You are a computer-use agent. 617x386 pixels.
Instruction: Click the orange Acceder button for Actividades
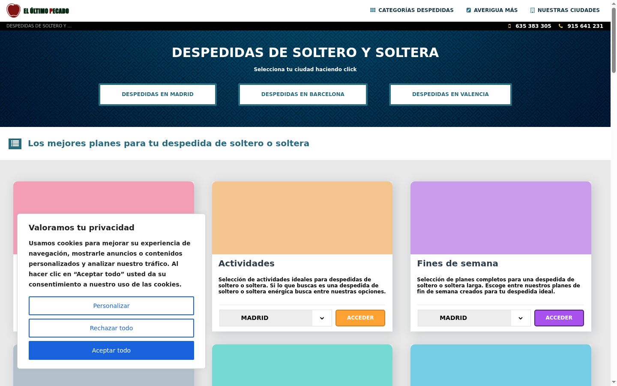point(360,318)
